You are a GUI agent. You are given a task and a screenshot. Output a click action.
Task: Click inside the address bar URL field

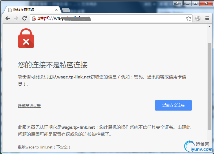click(x=111, y=19)
